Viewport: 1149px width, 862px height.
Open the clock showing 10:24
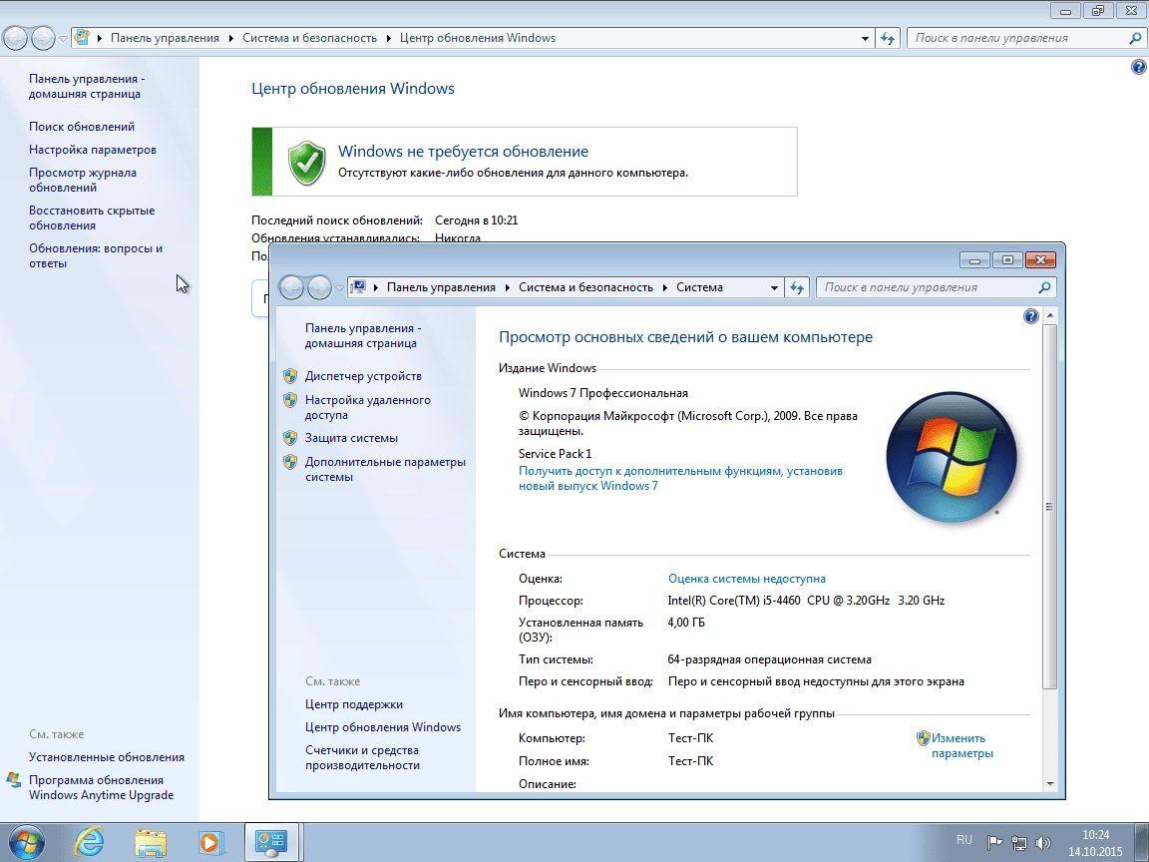[1095, 843]
